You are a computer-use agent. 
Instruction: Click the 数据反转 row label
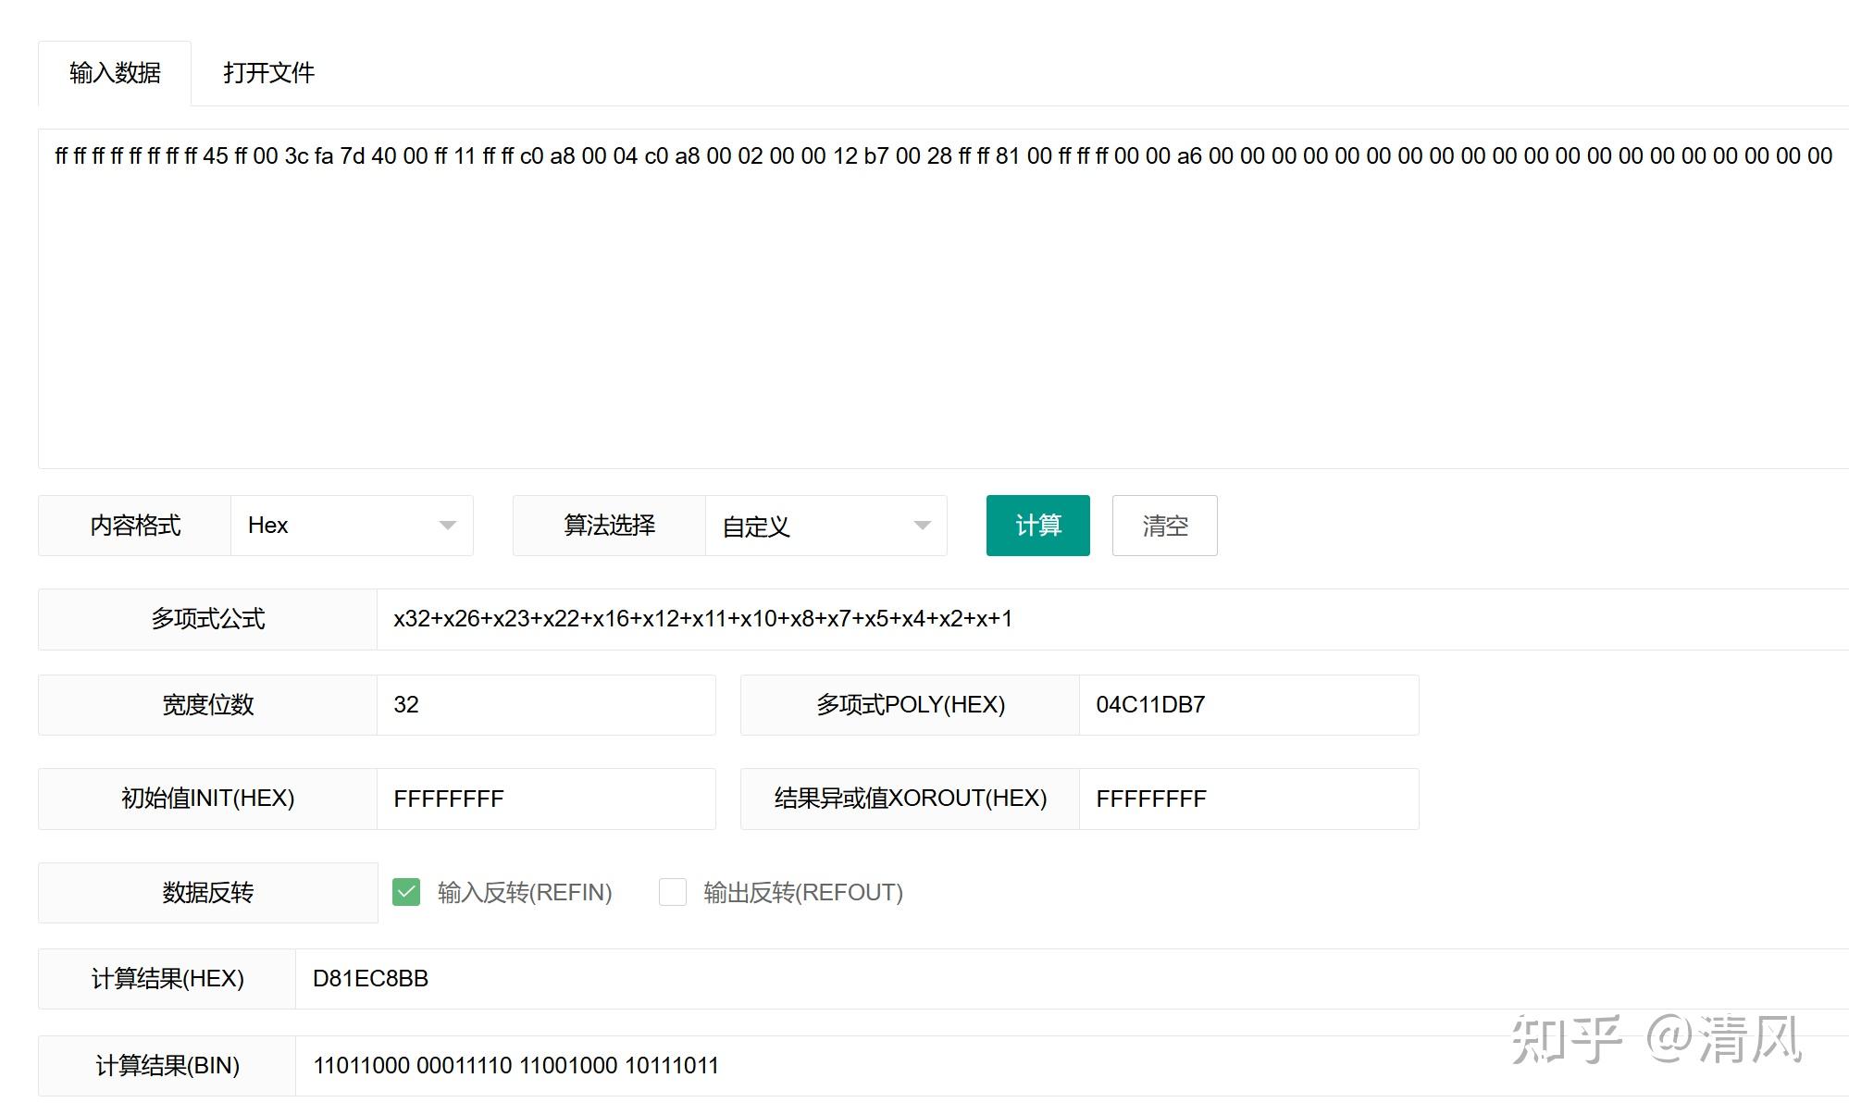[x=205, y=892]
